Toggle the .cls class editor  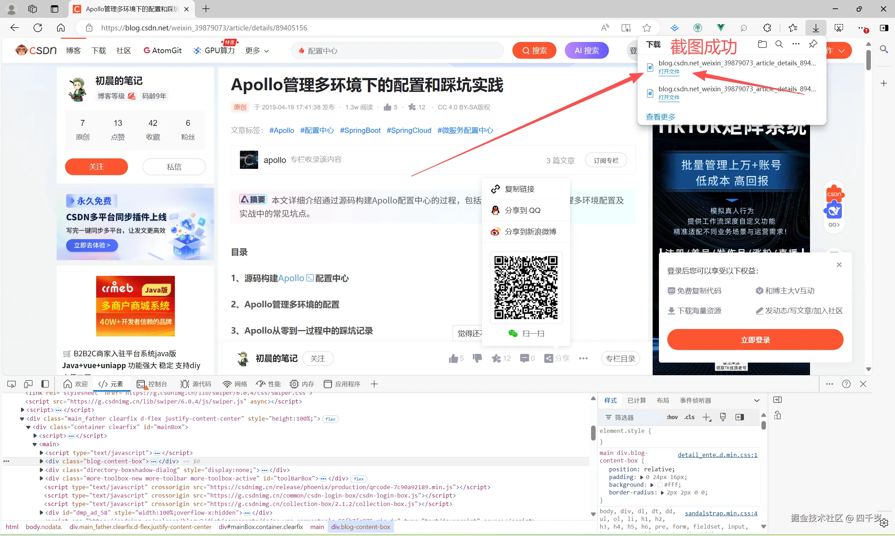(689, 417)
